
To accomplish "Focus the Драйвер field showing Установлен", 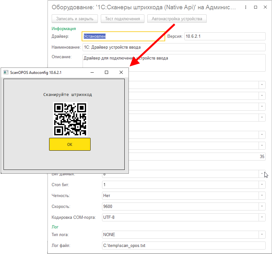I will 123,36.
